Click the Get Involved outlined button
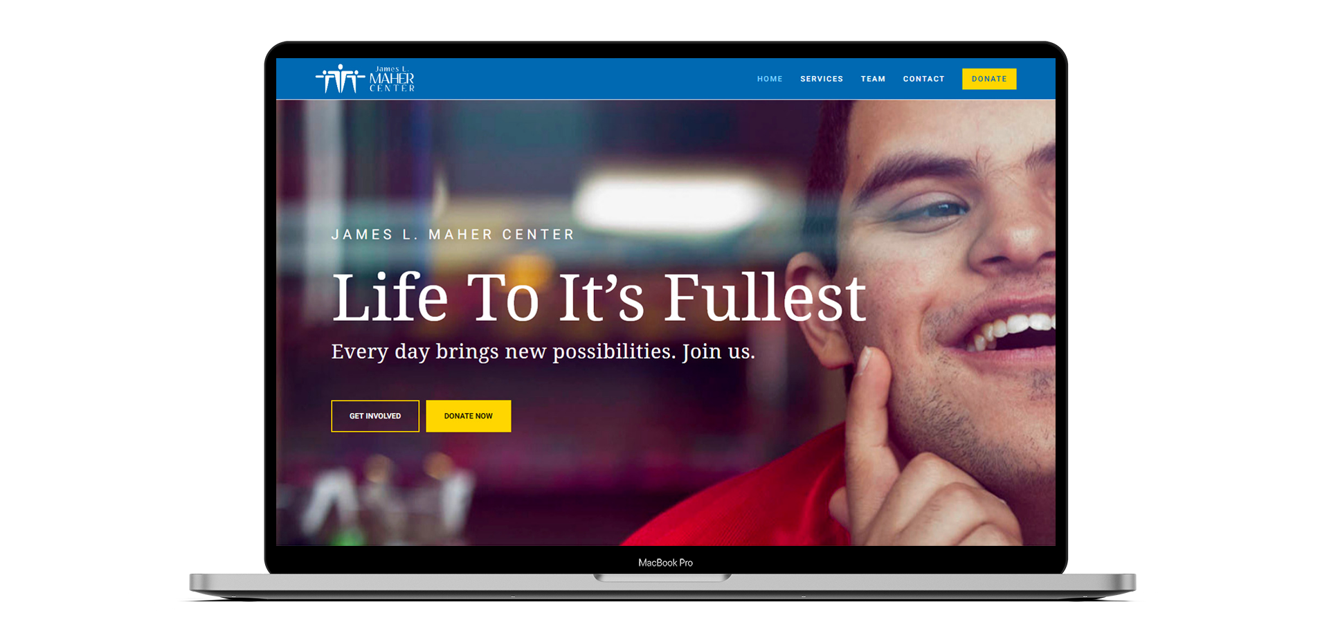Image resolution: width=1329 pixels, height=640 pixels. [375, 416]
